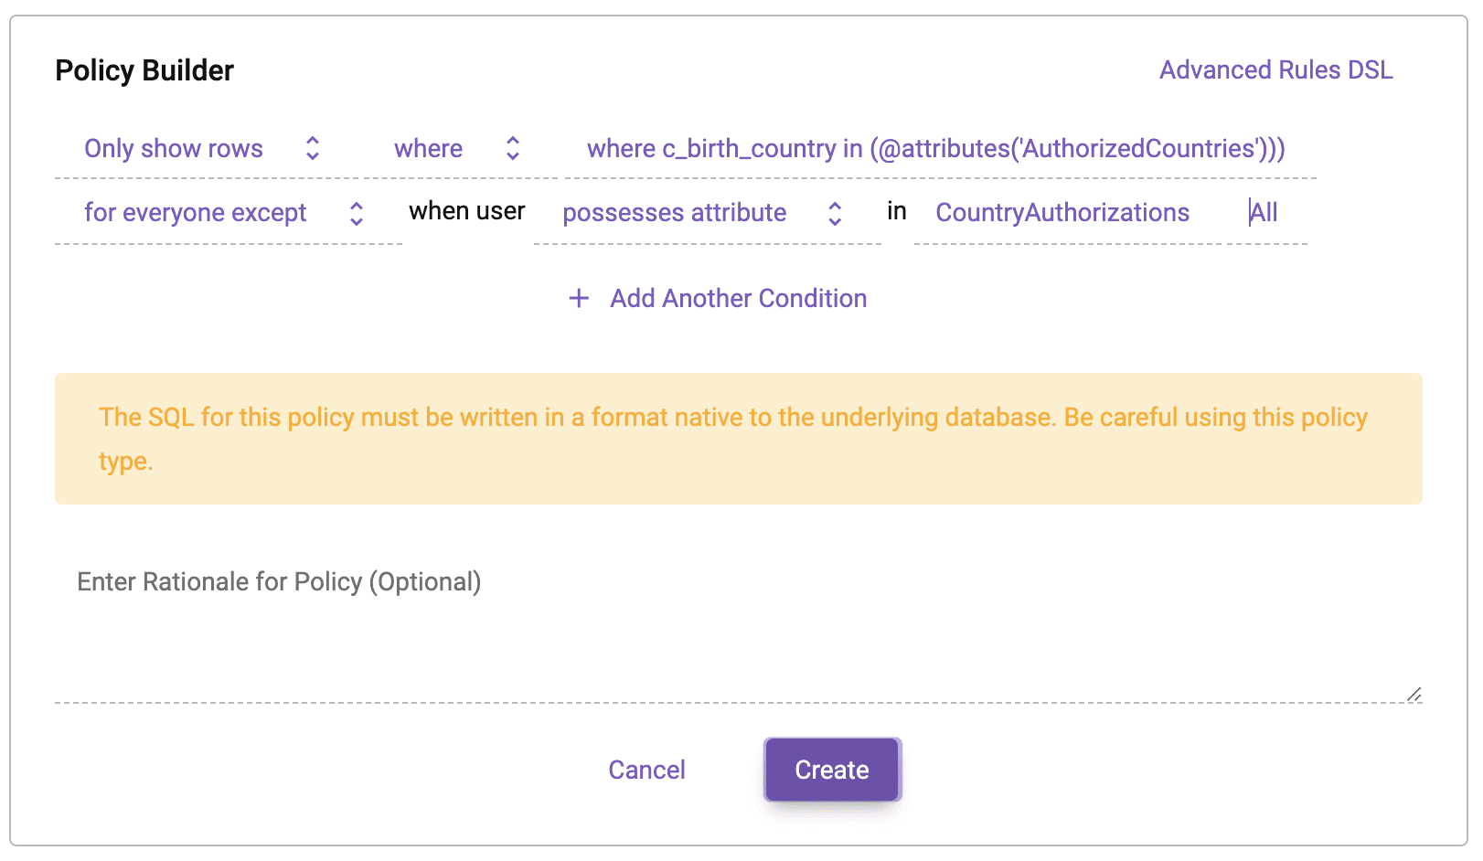Expand the for everyone except selector
Screen dimensions: 1483x861
[229, 213]
